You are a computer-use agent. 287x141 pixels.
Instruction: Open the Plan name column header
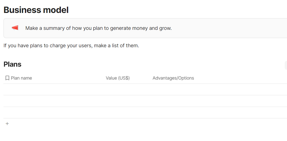[x=21, y=78]
